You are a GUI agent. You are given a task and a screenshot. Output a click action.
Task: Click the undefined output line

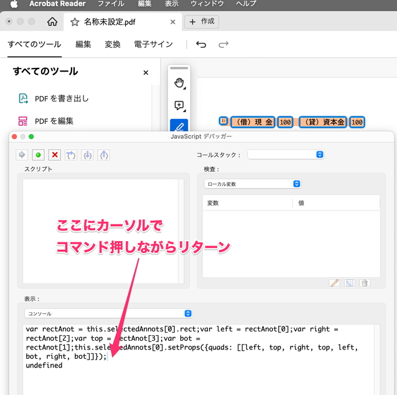tap(44, 365)
